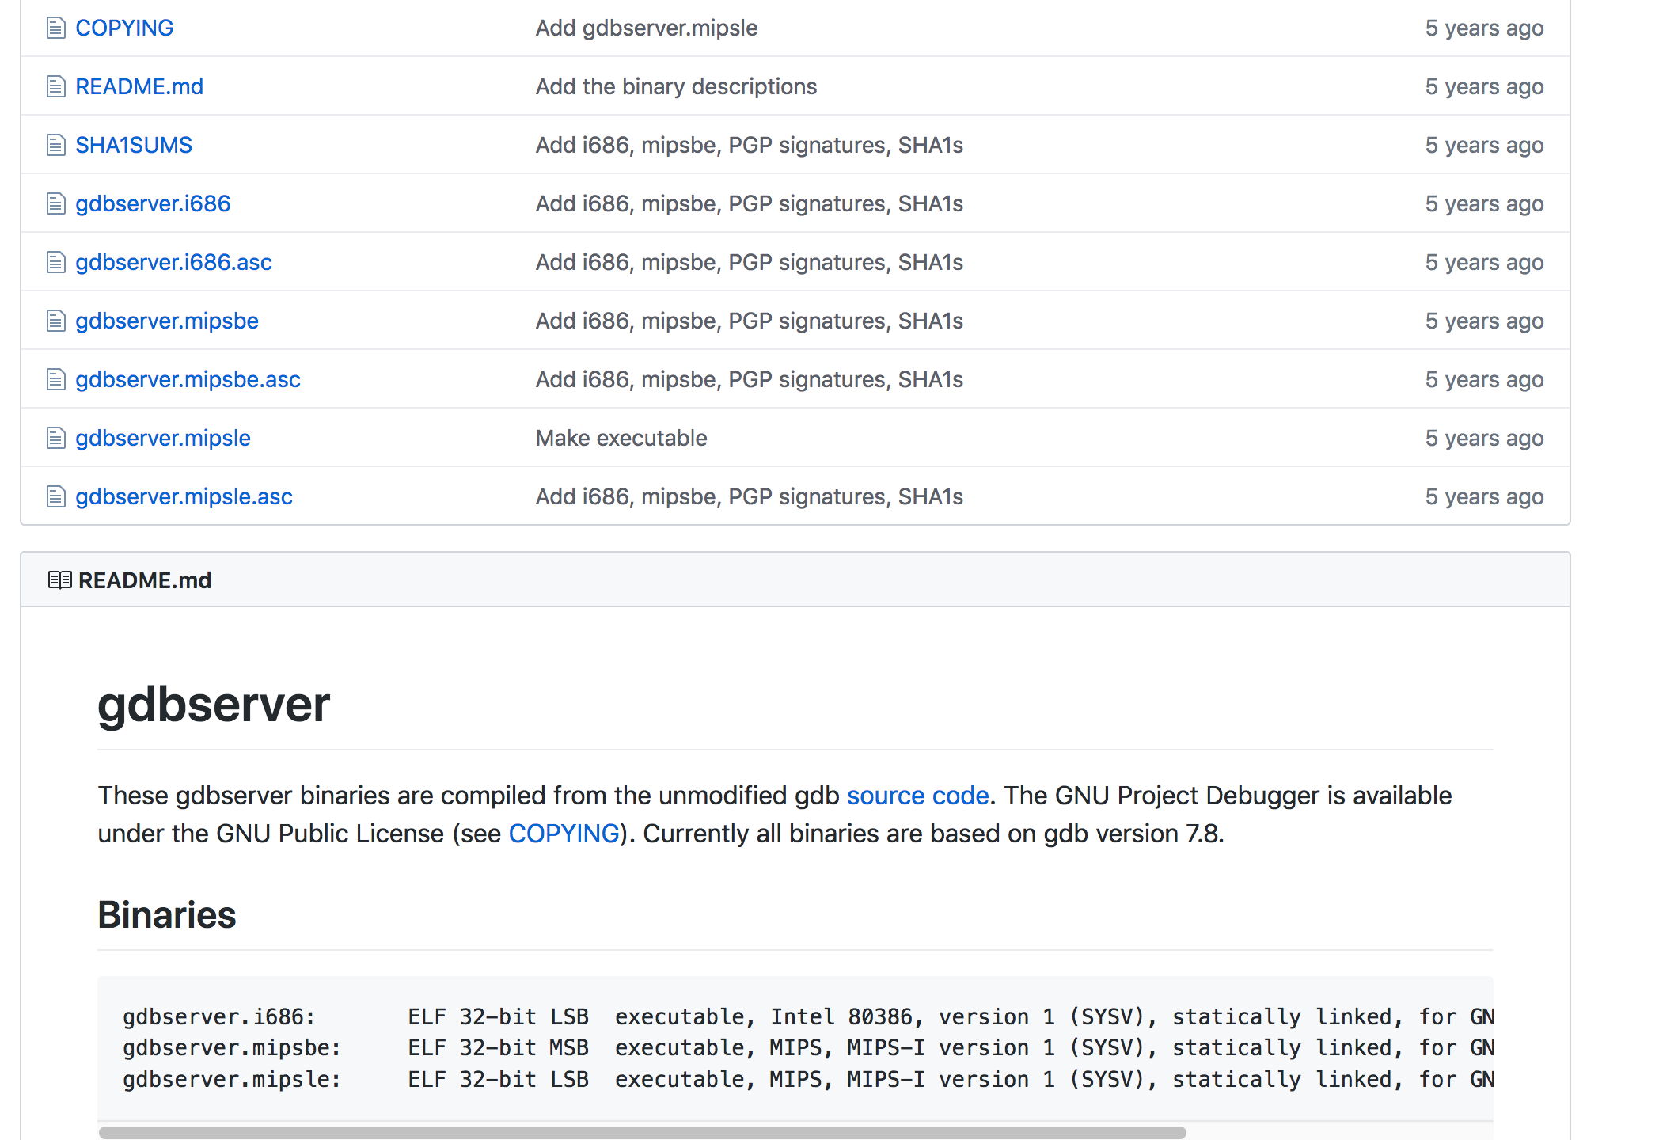Click the file icon beside SHA1SUMS

click(55, 146)
